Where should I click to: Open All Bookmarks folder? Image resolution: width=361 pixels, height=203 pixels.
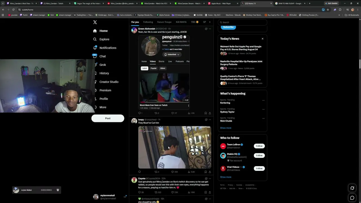352,15
